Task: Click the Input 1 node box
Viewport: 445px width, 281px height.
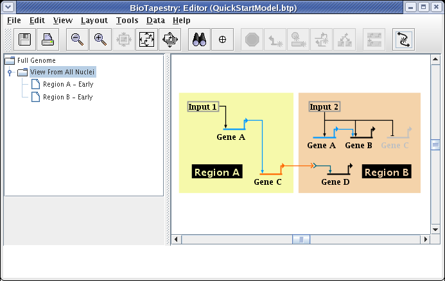Action: click(x=203, y=106)
